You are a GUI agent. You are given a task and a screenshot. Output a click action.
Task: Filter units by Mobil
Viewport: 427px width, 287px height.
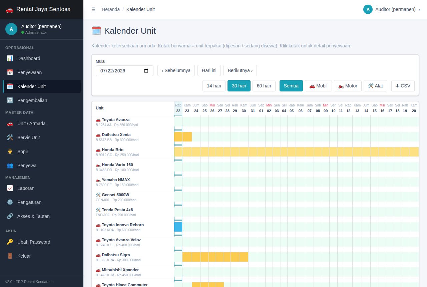[x=318, y=86]
